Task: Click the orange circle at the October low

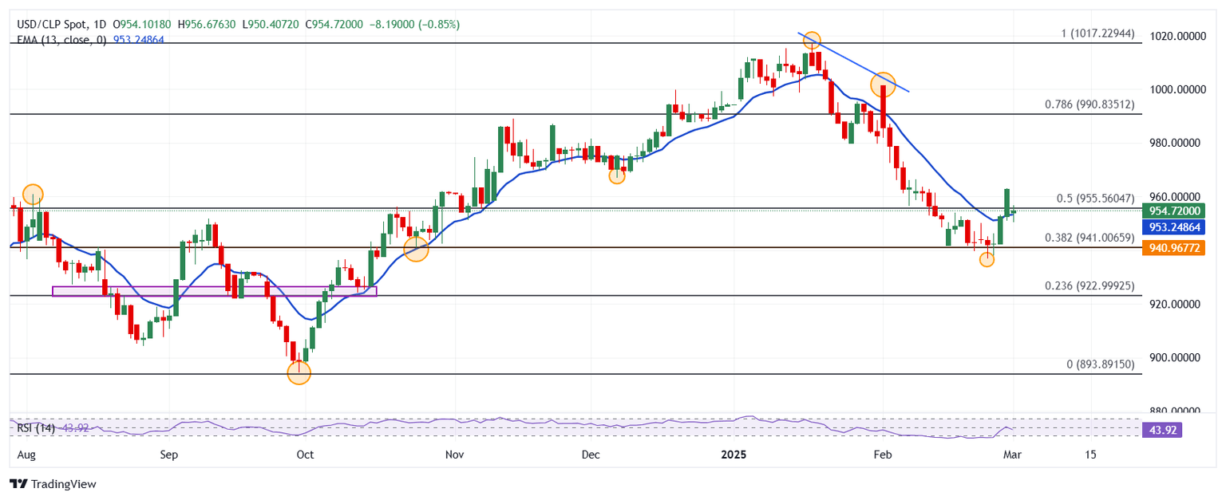Action: [x=299, y=372]
